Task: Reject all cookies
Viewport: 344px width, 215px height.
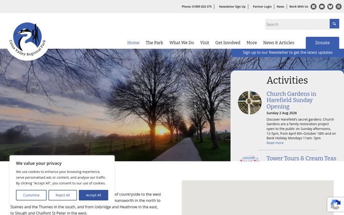Action: pyautogui.click(x=63, y=195)
